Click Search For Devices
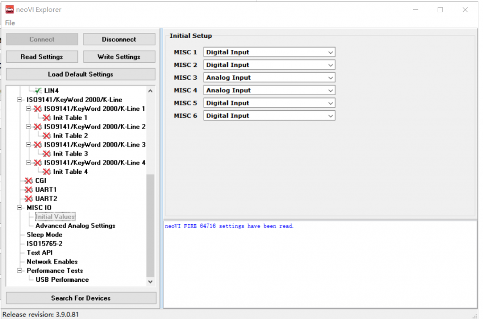Screen dimensions: 483x319 [81, 298]
